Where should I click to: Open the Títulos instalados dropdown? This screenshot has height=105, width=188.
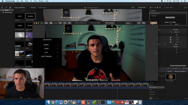click(x=20, y=8)
